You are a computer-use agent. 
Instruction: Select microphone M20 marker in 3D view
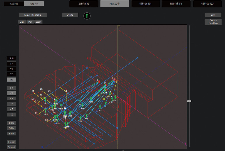click(46, 111)
